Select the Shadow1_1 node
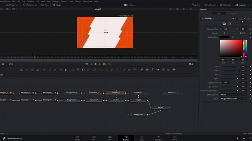The image size is (252, 141). click(116, 93)
